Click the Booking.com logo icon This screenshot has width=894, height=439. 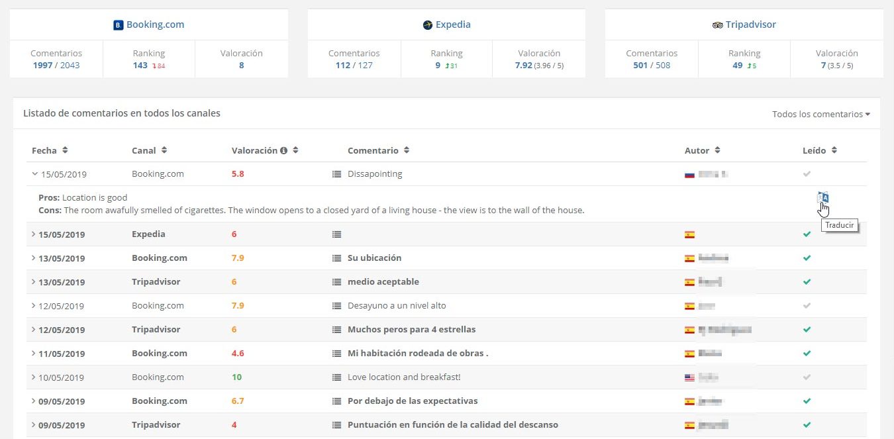(x=119, y=25)
